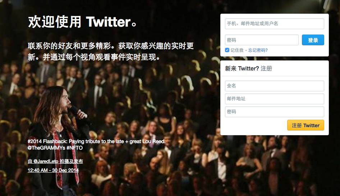Focus the login 密码 field beside 登录
The image size is (340, 196).
pyautogui.click(x=262, y=40)
